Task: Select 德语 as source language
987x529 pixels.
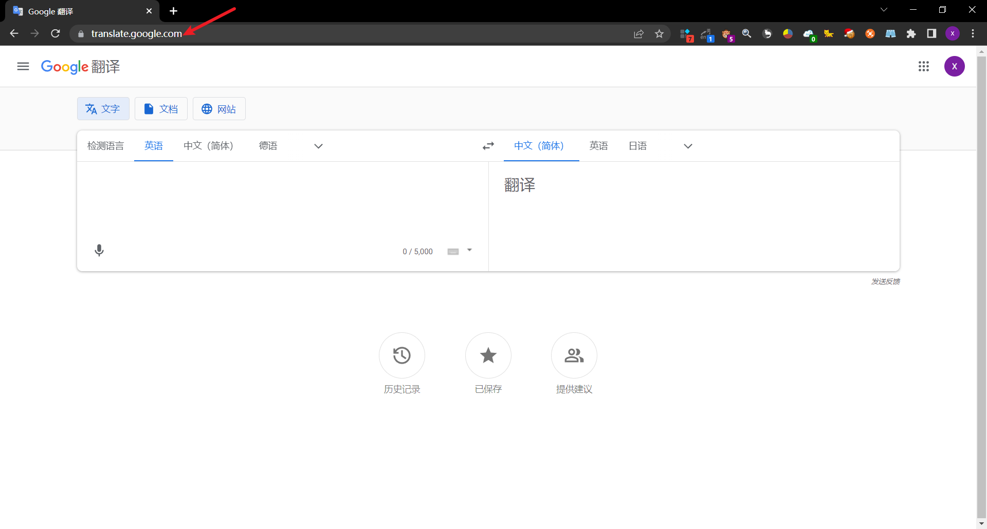Action: (268, 146)
